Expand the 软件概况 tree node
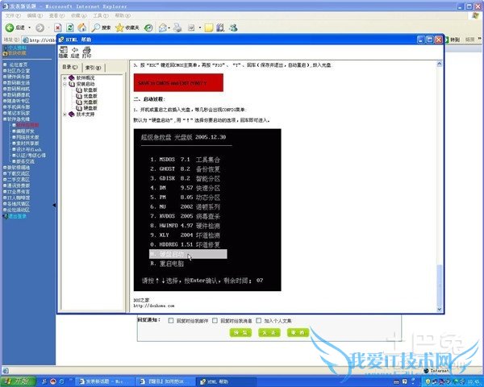The image size is (484, 387). pyautogui.click(x=65, y=77)
